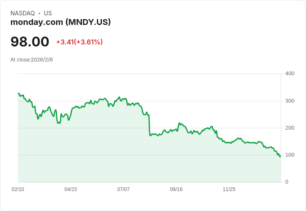Click the chart line's final endpoint

pyautogui.click(x=280, y=156)
